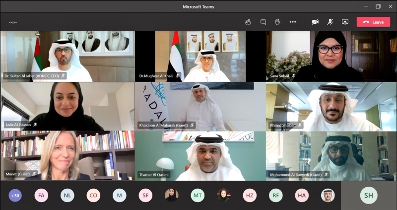Click the CO participant avatar
397x210 pixels.
click(x=93, y=195)
